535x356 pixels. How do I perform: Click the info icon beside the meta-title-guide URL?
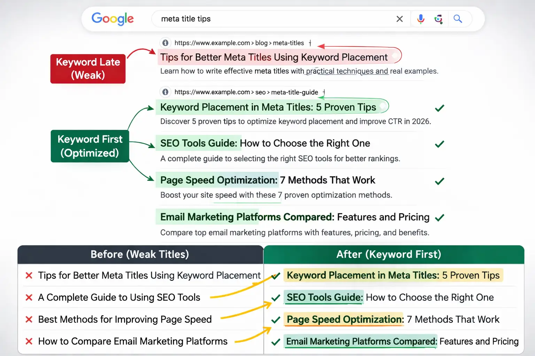point(165,92)
